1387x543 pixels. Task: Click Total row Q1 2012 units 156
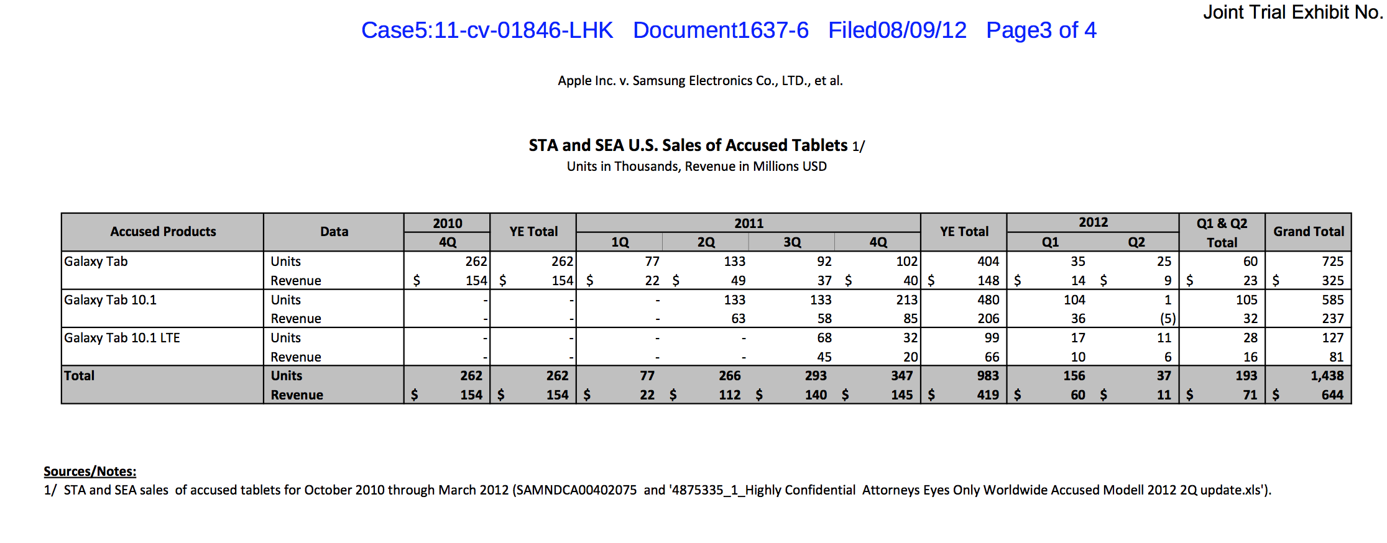click(1074, 376)
